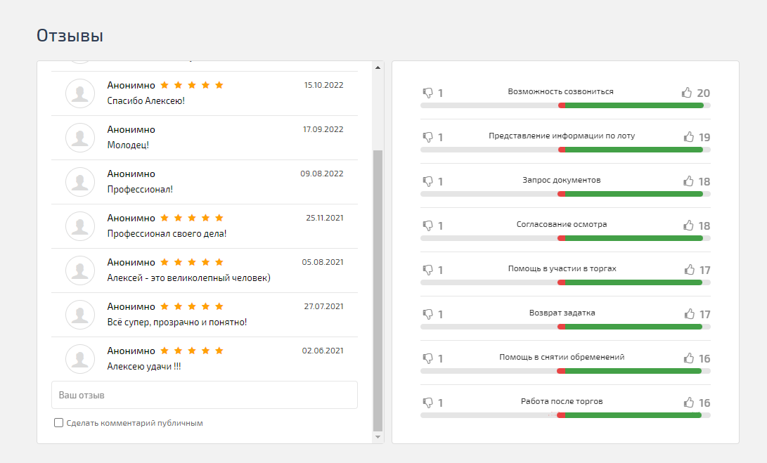767x463 pixels.
Task: Click the reviews list scrollbar thumb
Action: (378, 288)
